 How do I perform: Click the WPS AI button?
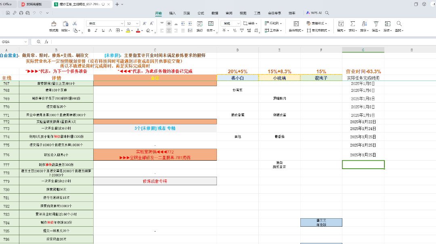tap(314, 13)
